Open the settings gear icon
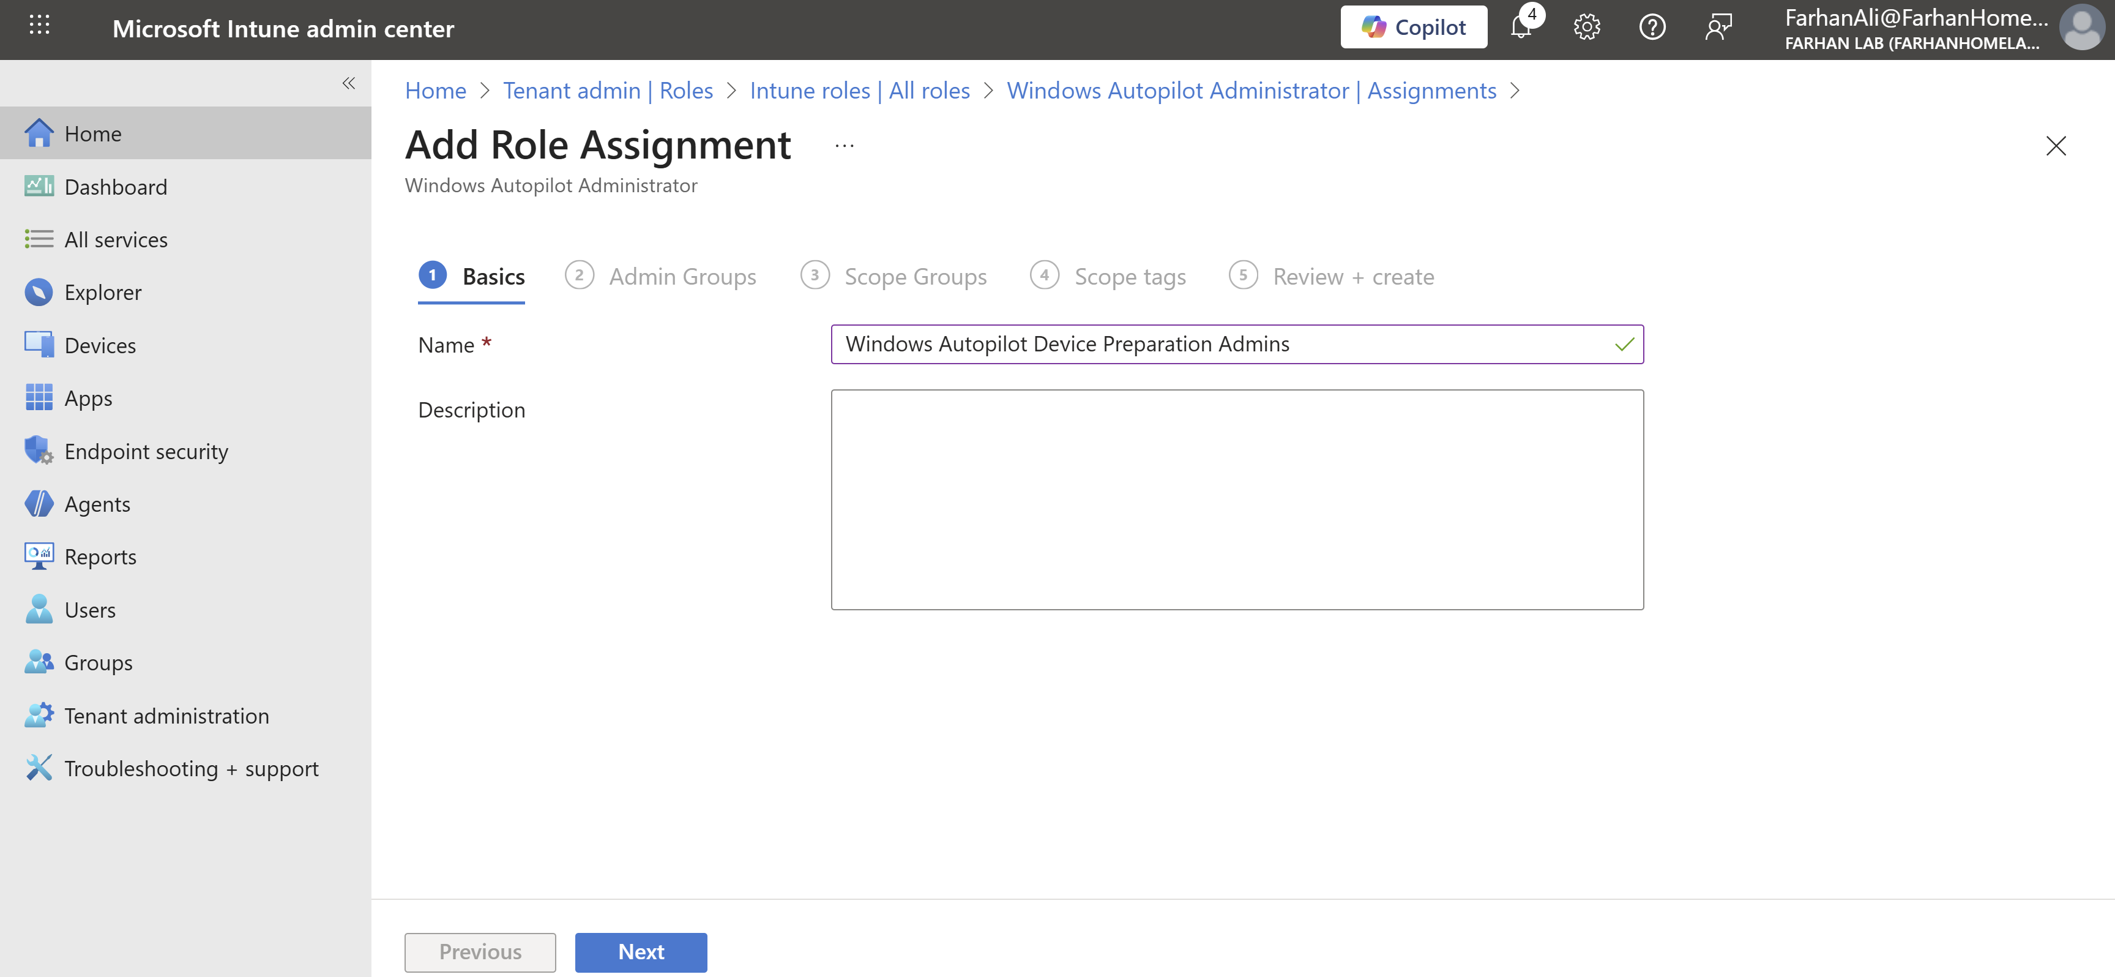 1586,27
